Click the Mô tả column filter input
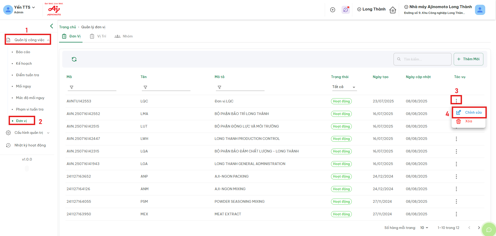This screenshot has width=496, height=236. (x=240, y=87)
